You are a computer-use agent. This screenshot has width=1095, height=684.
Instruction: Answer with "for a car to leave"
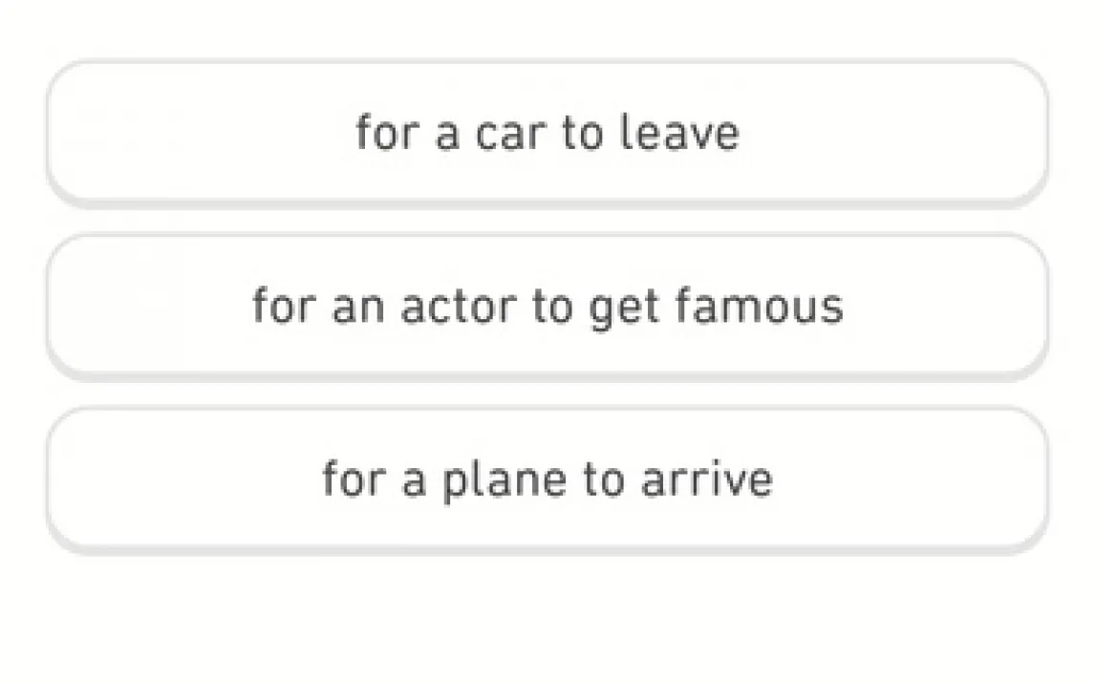pyautogui.click(x=547, y=132)
